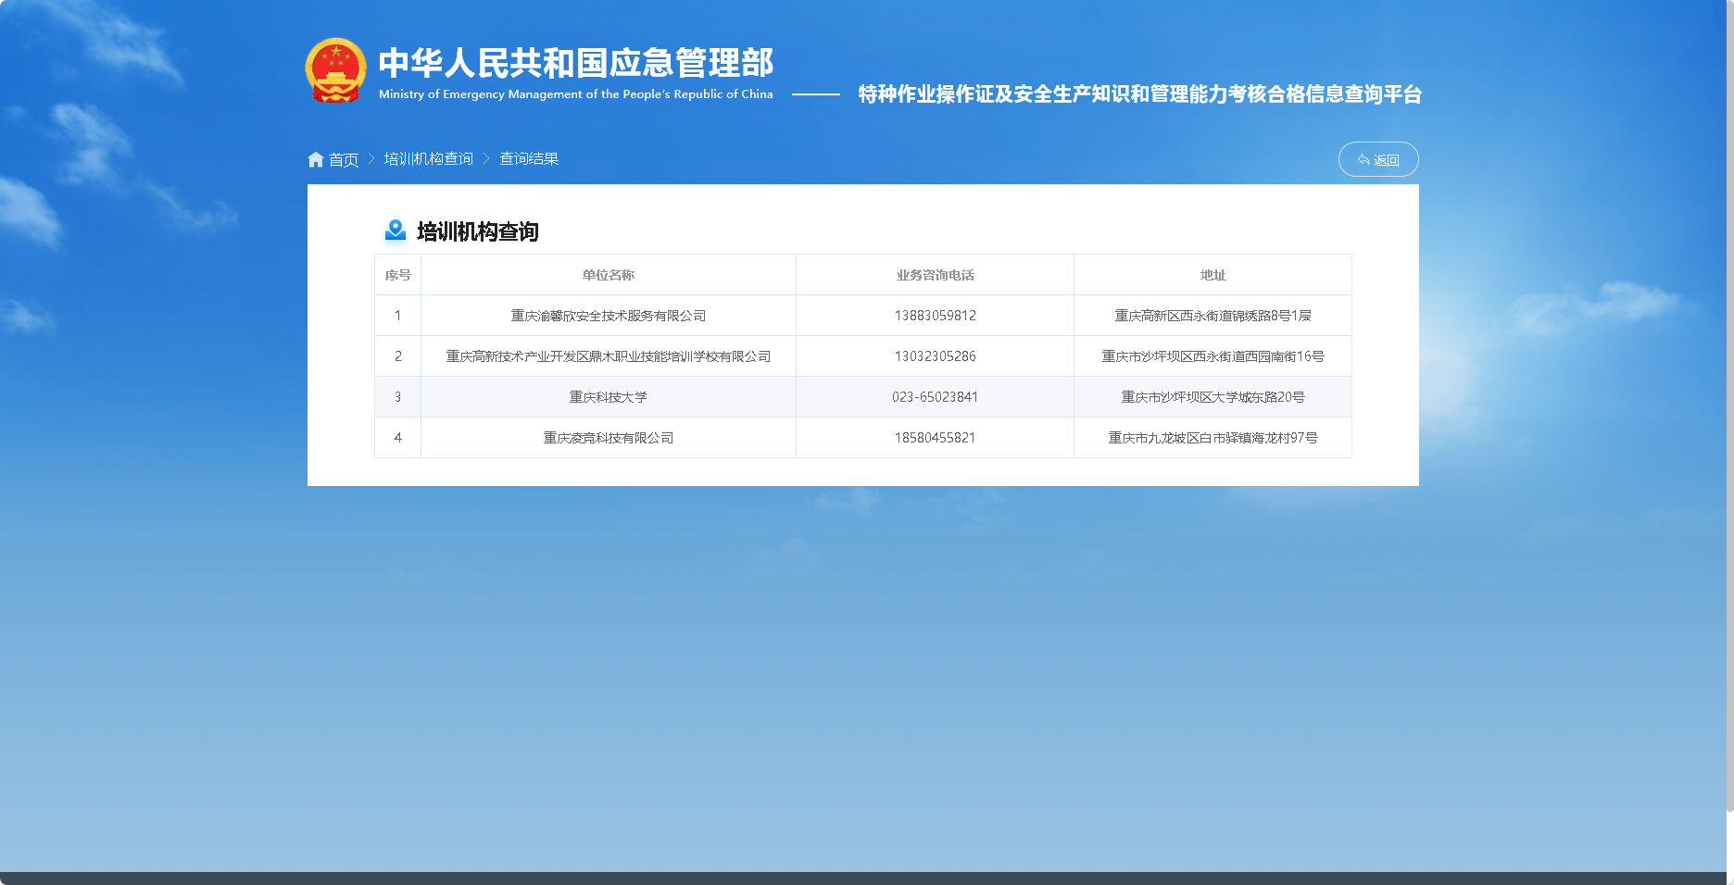
Task: Select the 查询结果 breadcrumb item
Action: (529, 159)
